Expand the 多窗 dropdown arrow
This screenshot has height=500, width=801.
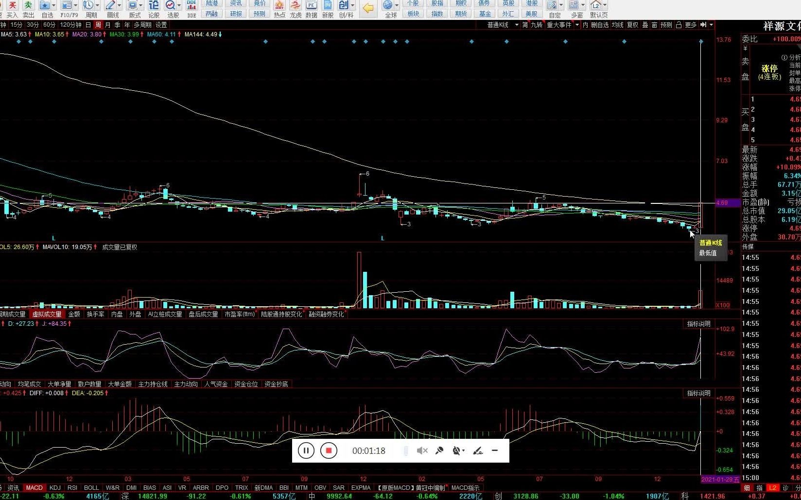tap(583, 5)
